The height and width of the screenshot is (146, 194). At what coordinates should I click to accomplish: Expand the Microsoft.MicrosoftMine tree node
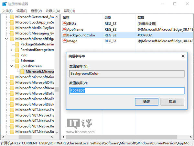pos(6,77)
